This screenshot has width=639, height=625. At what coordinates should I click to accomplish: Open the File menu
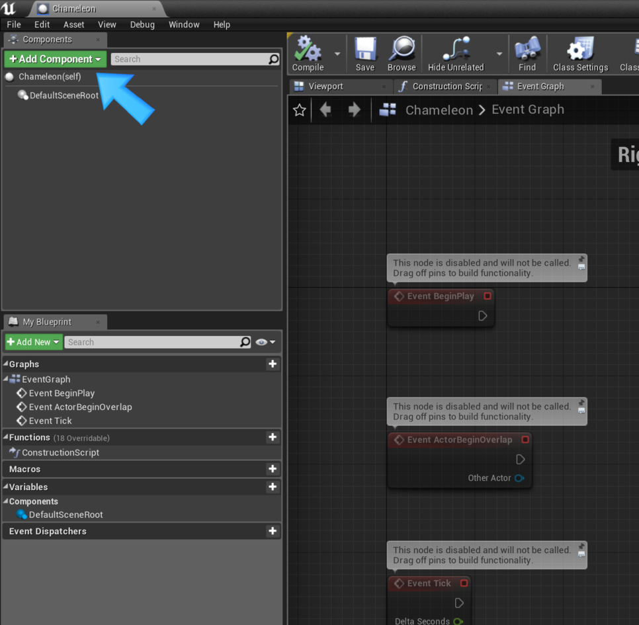(x=14, y=24)
